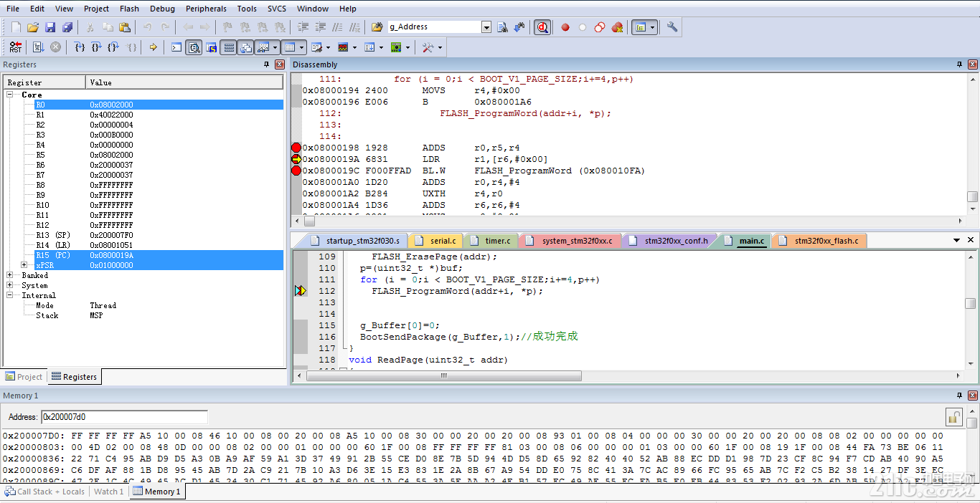Collapse the Internal register group
Screen dimensions: 980x503
pos(10,295)
